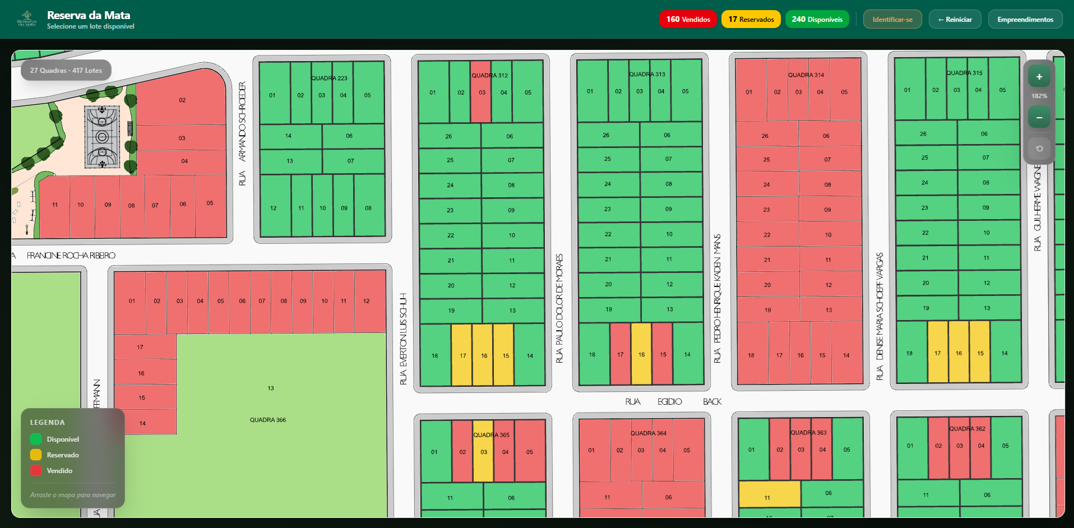Click the 240 Disponíveis badge

[x=817, y=19]
